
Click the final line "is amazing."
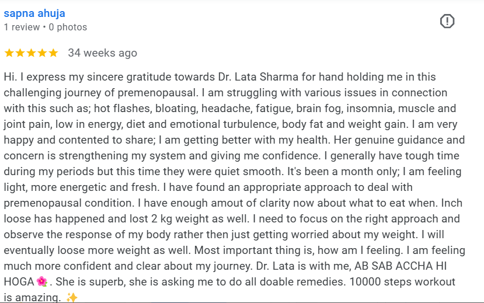click(32, 297)
